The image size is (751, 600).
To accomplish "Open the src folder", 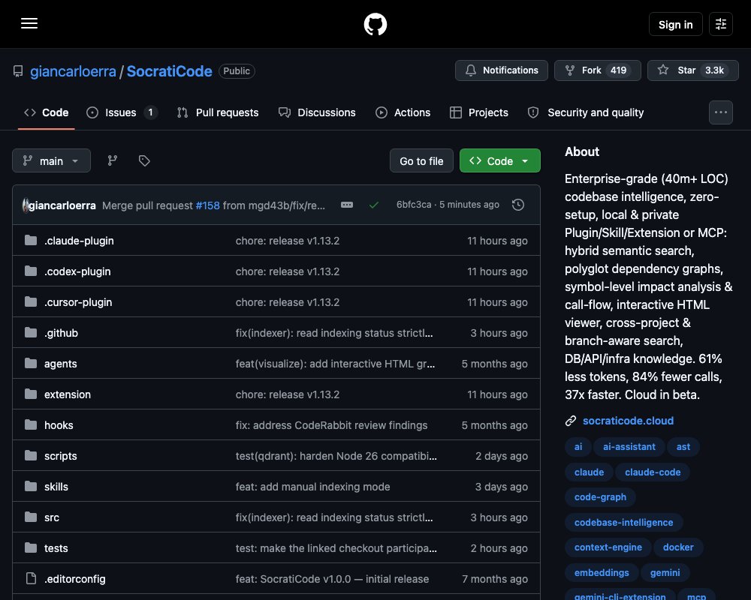I will pyautogui.click(x=52, y=517).
